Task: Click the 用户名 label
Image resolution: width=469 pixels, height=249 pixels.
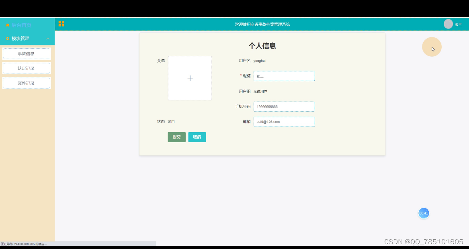Action: [245, 61]
